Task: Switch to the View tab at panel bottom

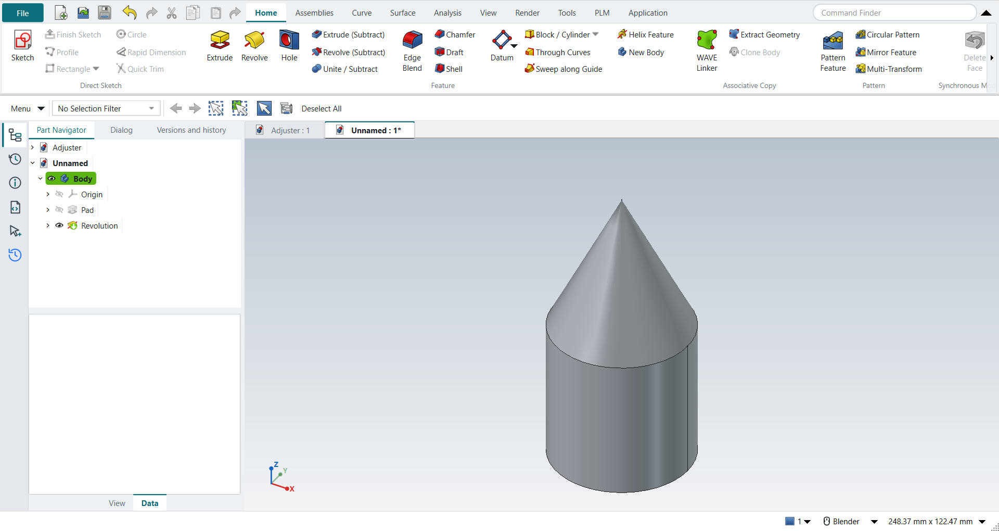Action: pyautogui.click(x=117, y=503)
